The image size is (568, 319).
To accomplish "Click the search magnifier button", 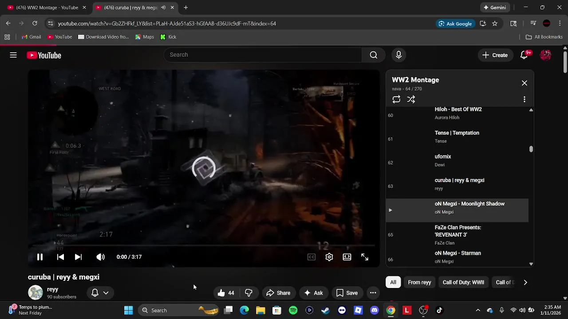I will (x=374, y=55).
